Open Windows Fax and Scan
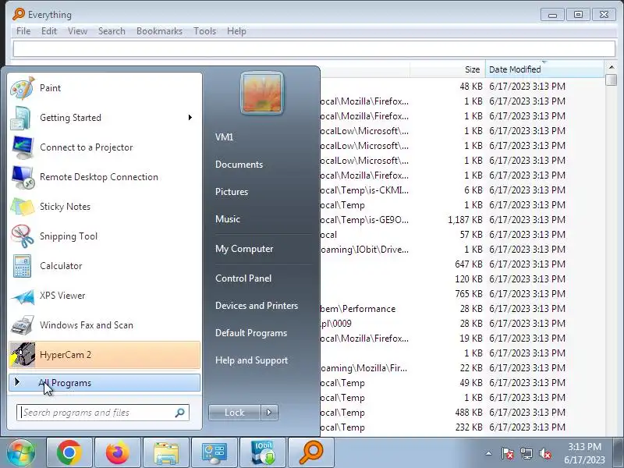624x468 pixels. 105,325
